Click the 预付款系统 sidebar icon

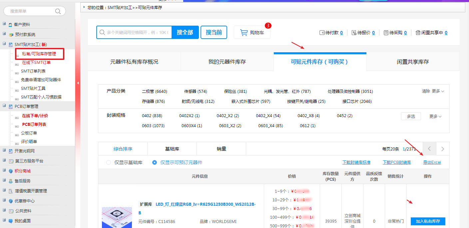11,35
